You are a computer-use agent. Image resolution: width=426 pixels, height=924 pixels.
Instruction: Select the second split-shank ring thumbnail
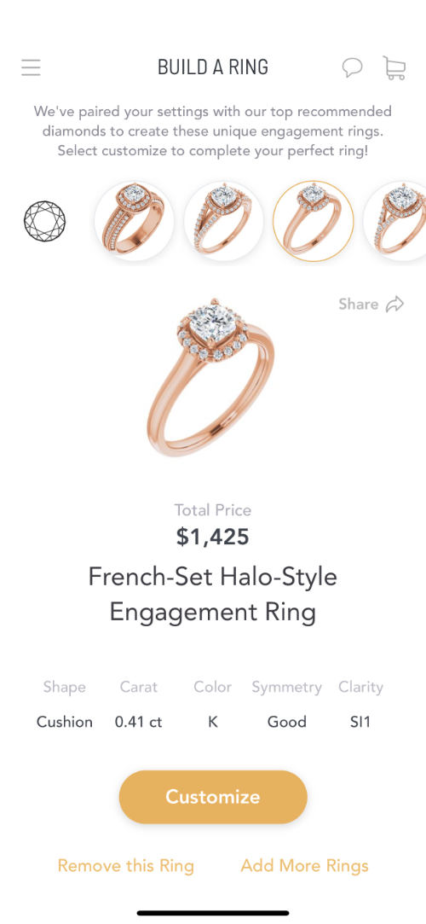[x=223, y=221]
